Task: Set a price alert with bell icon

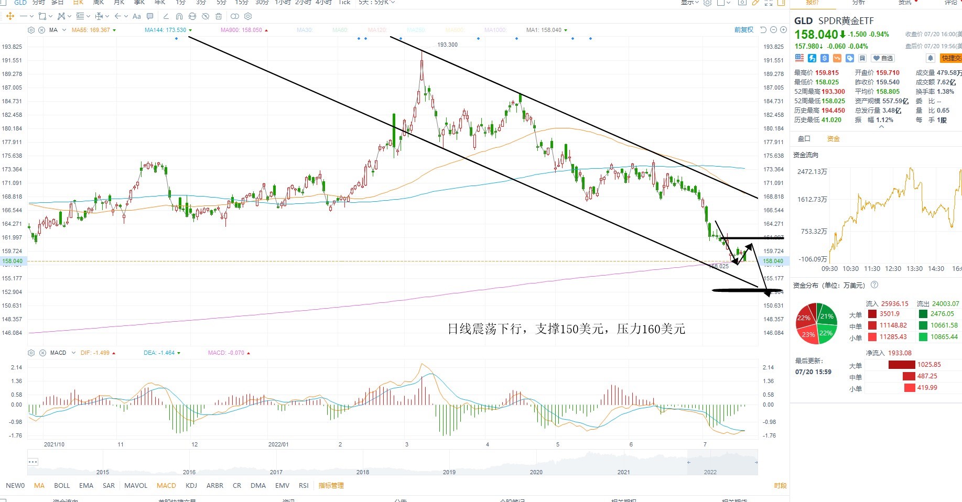Action: coord(931,58)
